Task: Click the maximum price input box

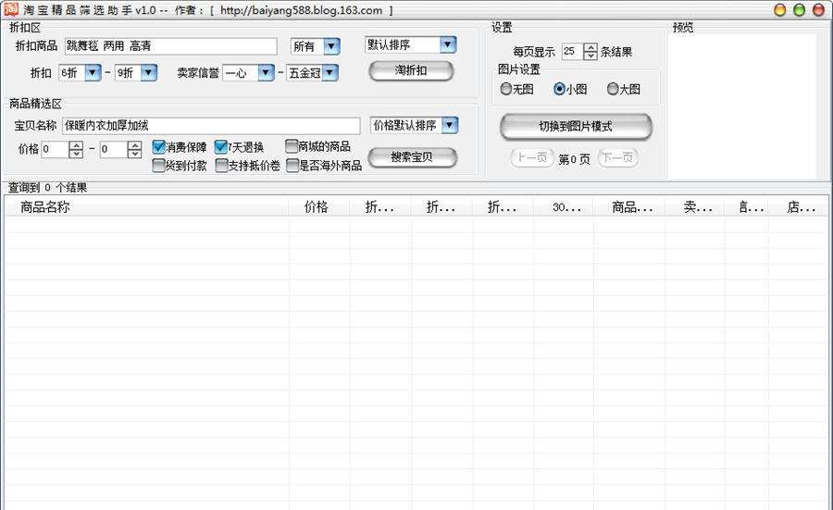Action: 113,150
